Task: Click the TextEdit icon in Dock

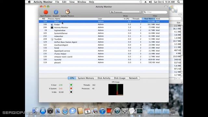Action: point(132,111)
